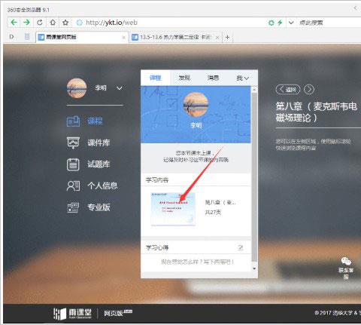The height and width of the screenshot is (325, 361).
Task: Open 课程 in the left sidebar
Action: pyautogui.click(x=85, y=121)
